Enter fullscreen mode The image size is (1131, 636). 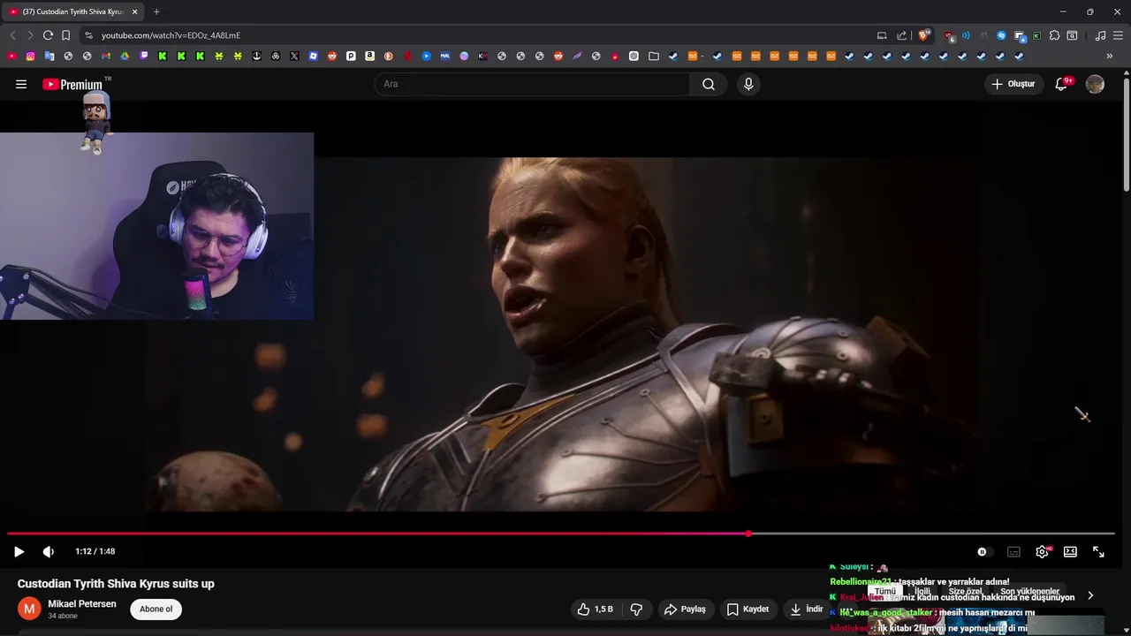[1098, 551]
